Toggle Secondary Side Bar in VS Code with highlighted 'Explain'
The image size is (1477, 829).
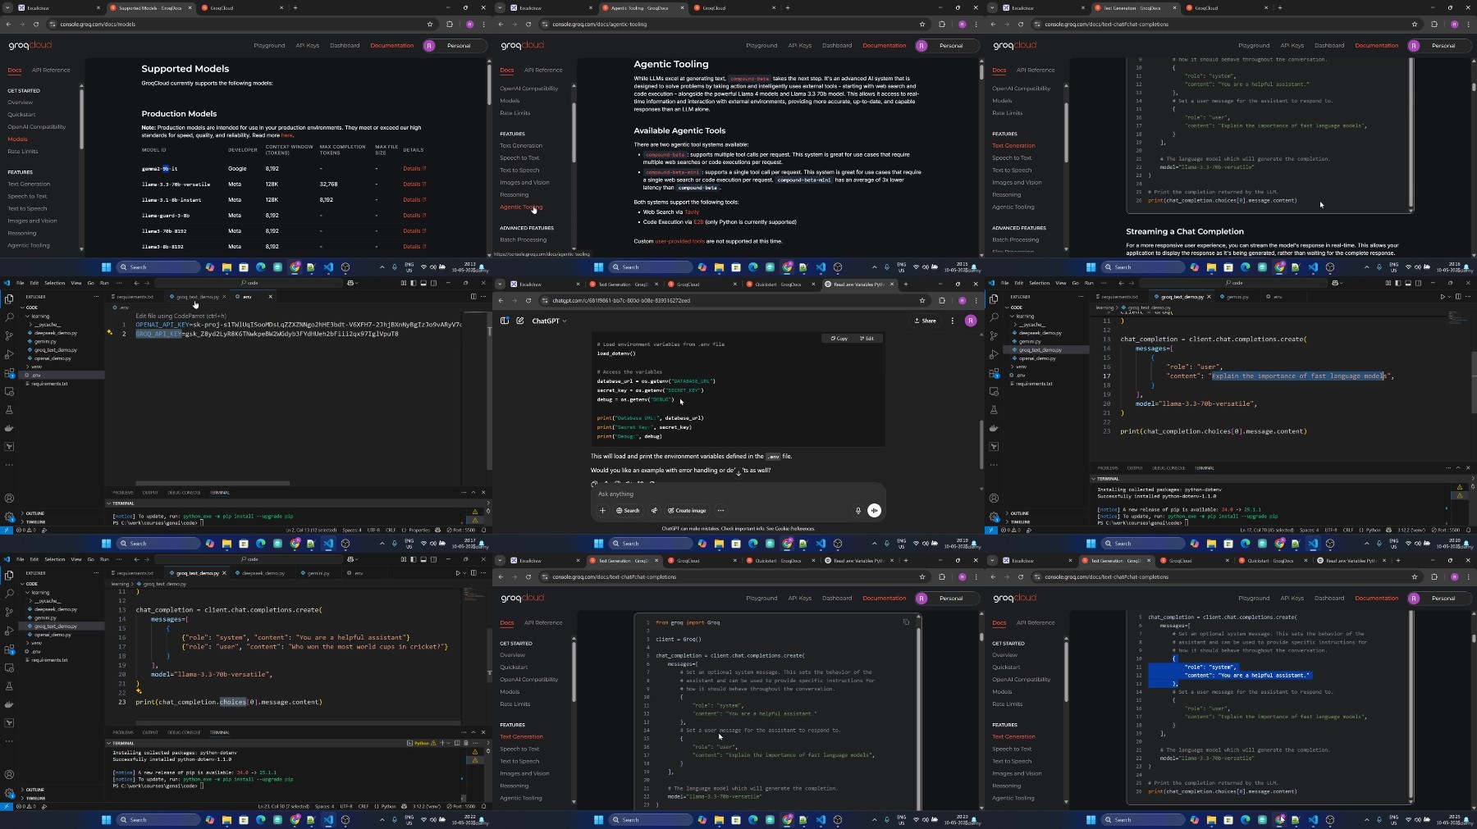[x=1418, y=283]
